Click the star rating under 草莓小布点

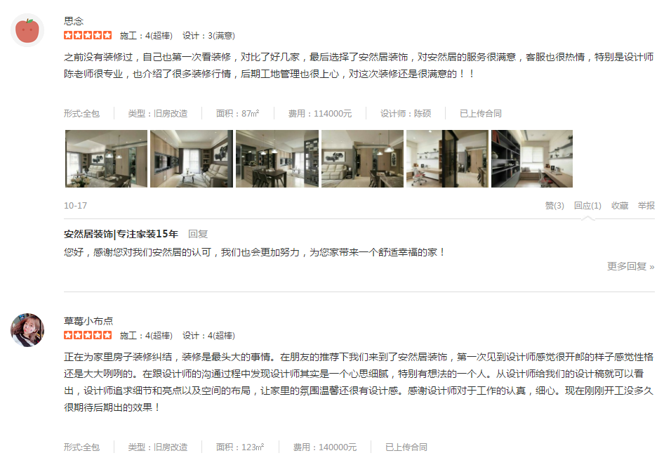tap(88, 335)
